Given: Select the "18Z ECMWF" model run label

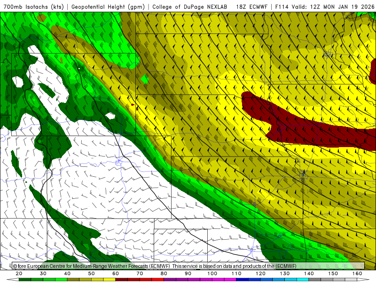Looking at the screenshot, I should [251, 7].
